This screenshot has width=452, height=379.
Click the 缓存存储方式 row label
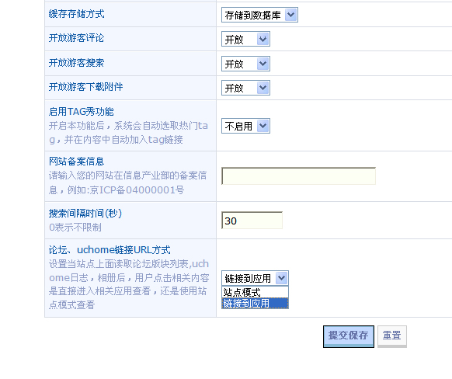pos(76,14)
